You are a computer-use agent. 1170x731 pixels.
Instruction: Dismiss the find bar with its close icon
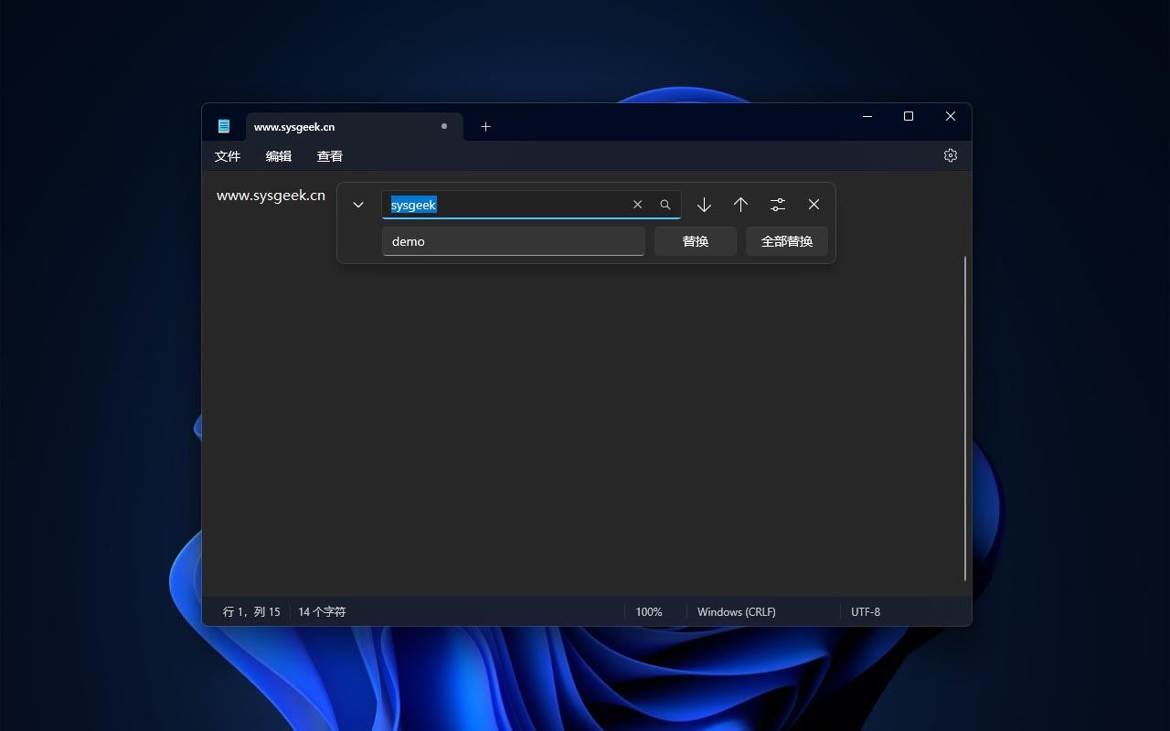tap(814, 205)
